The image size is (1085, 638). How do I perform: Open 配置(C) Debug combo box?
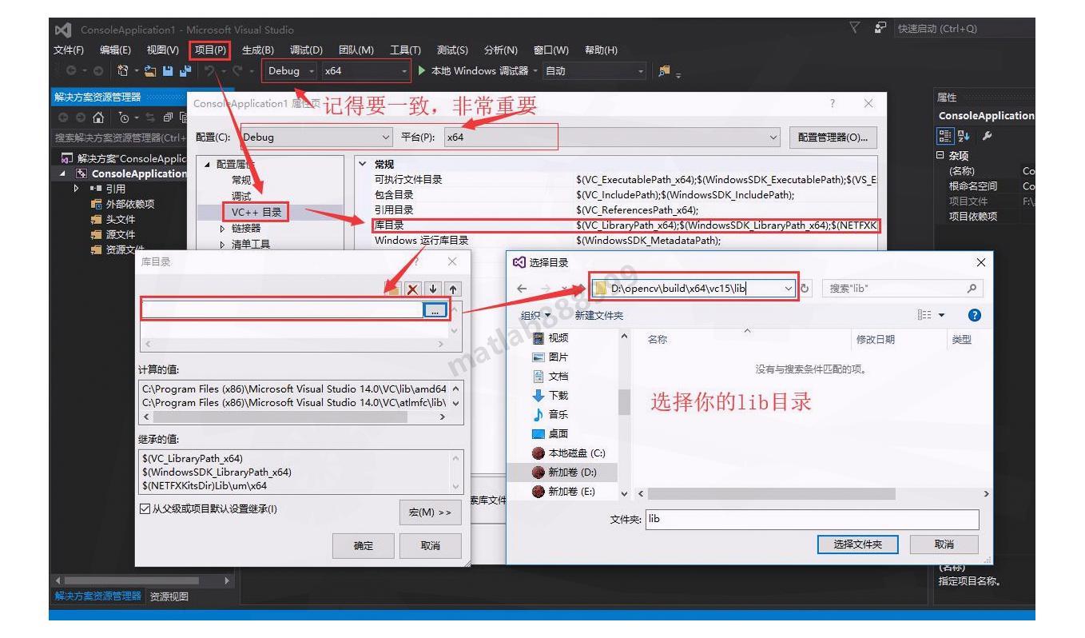pyautogui.click(x=318, y=137)
